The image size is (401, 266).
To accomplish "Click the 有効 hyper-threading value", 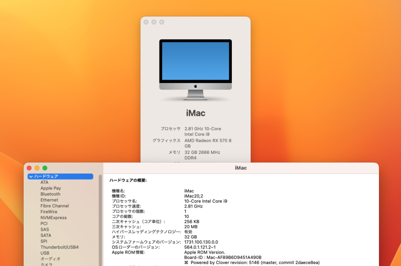I will (188, 232).
